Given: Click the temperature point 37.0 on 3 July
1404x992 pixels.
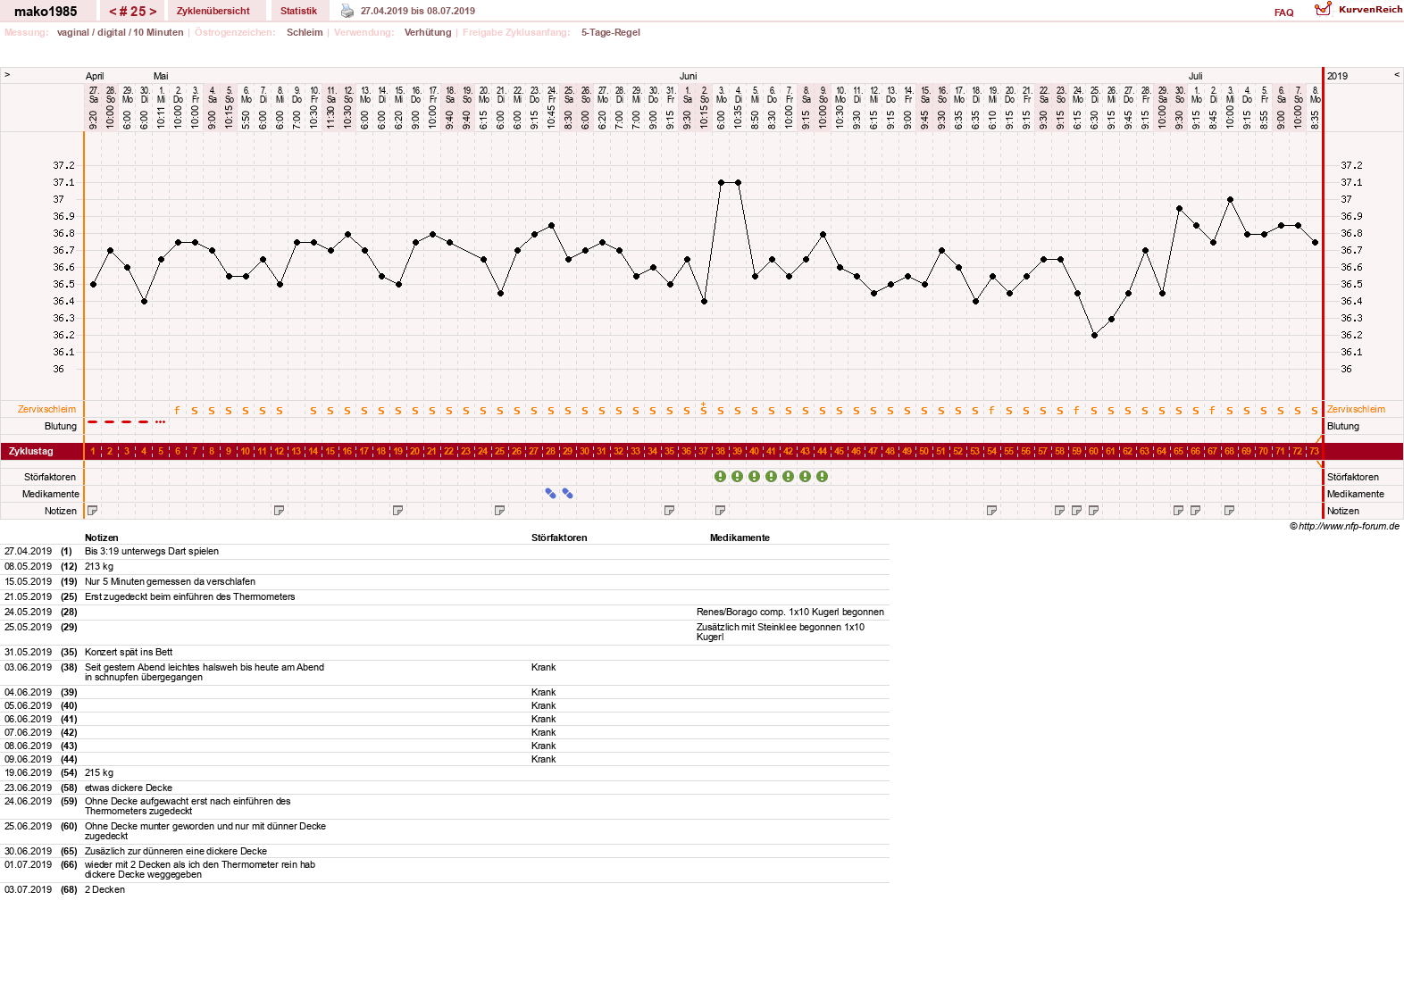Looking at the screenshot, I should (1230, 200).
